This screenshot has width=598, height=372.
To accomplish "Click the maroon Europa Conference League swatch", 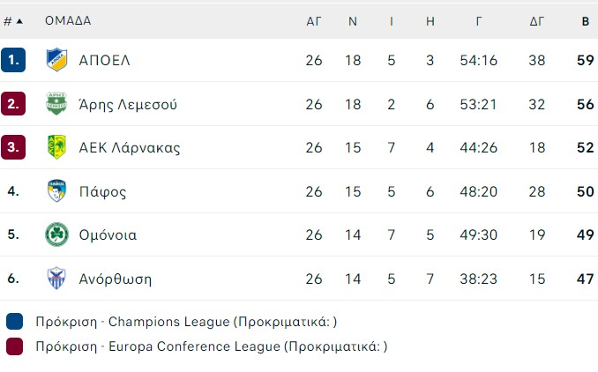I will click(x=13, y=346).
